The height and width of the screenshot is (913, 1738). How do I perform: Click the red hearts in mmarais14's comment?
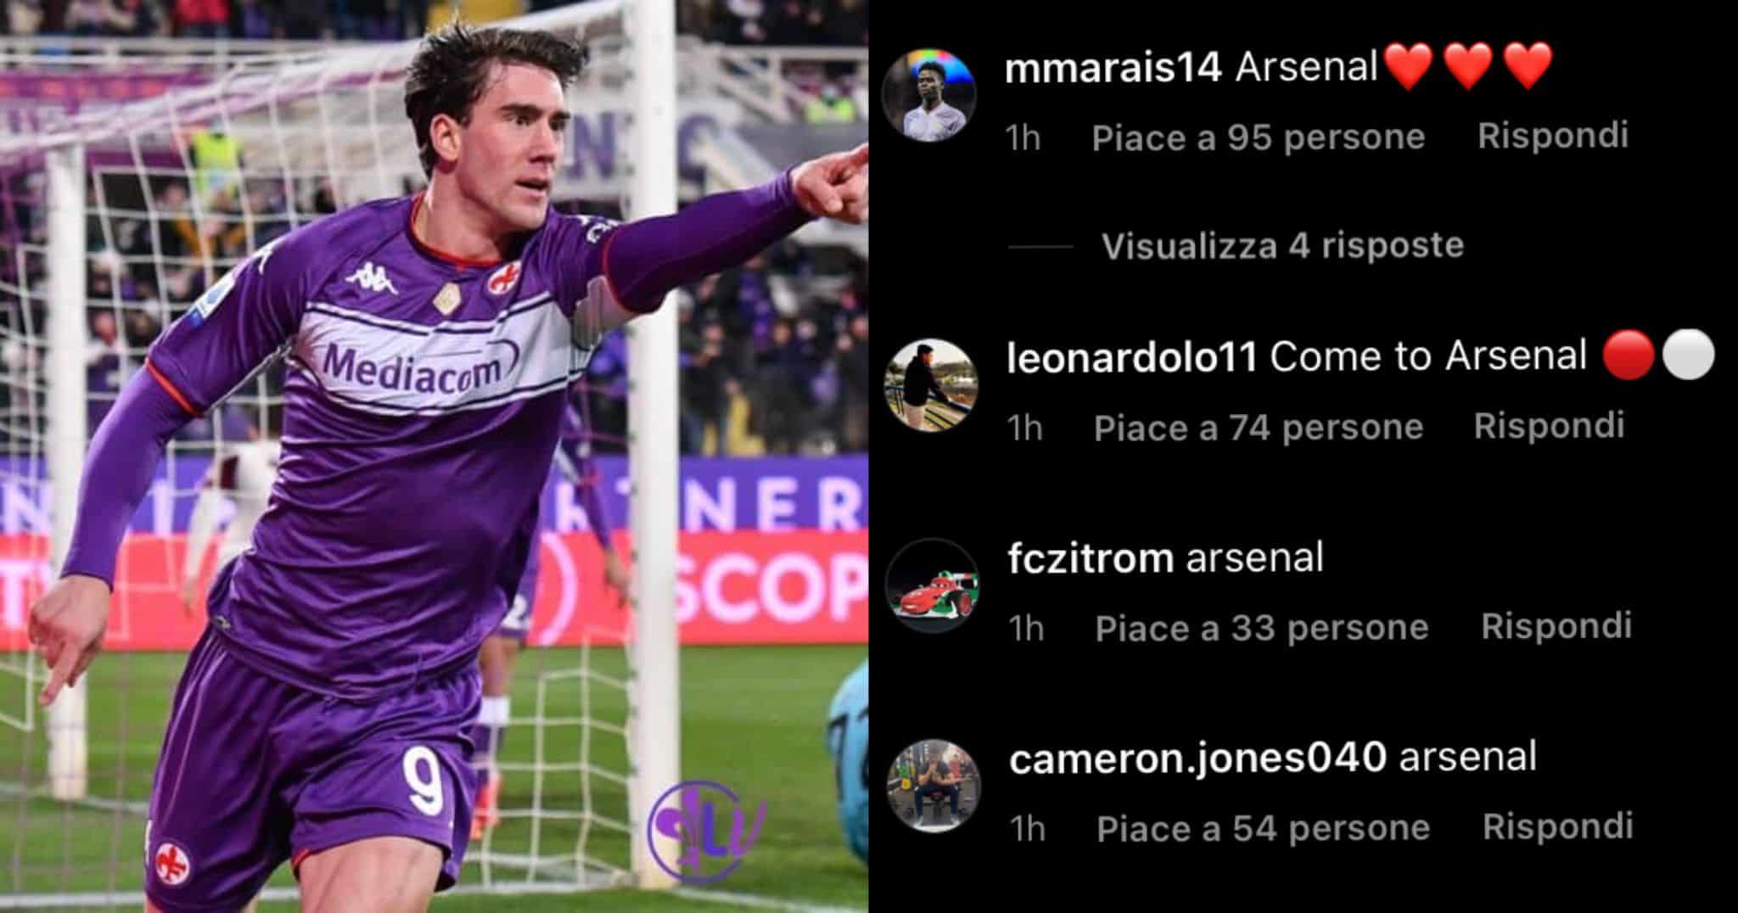coord(1468,66)
